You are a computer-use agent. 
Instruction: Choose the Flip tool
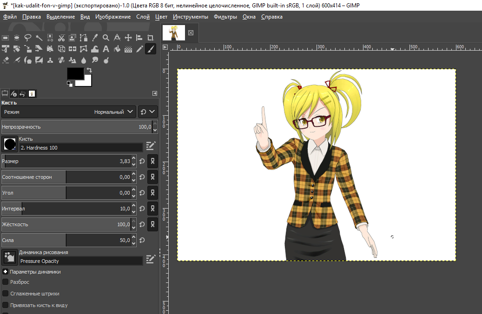[x=73, y=49]
